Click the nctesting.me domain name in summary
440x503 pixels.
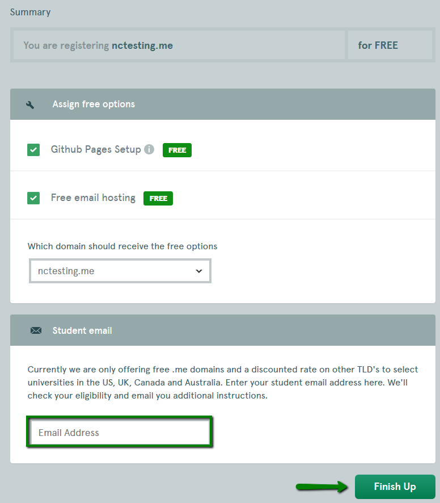[x=142, y=45]
